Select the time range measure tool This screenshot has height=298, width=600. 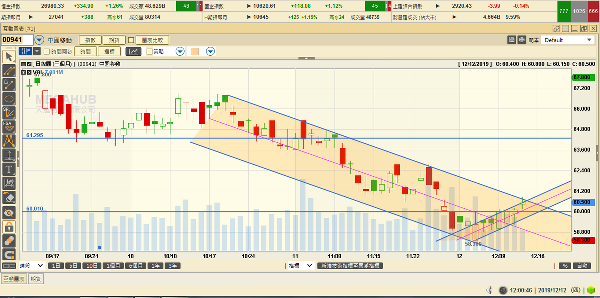coord(8,184)
